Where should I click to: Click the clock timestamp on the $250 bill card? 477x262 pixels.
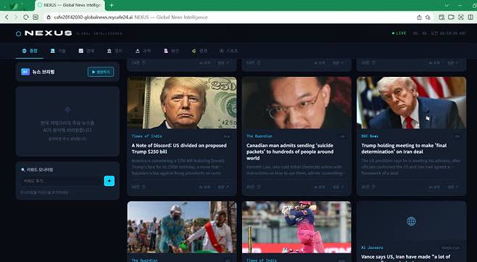pos(138,187)
